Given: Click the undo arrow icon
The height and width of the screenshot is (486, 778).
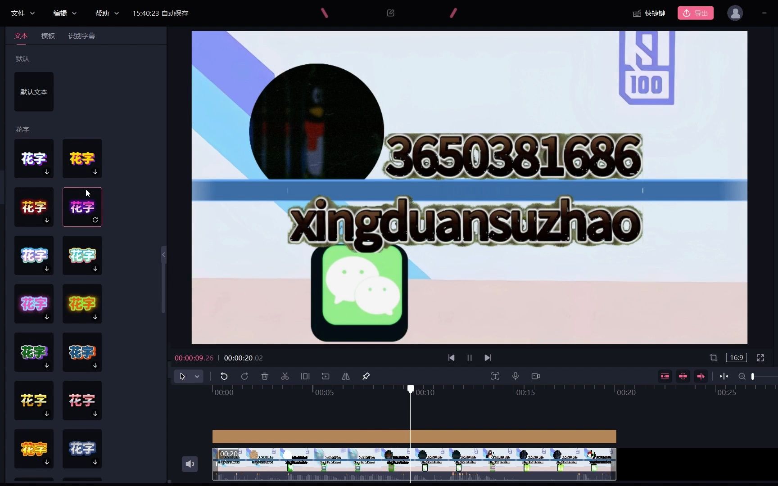Looking at the screenshot, I should tap(224, 376).
